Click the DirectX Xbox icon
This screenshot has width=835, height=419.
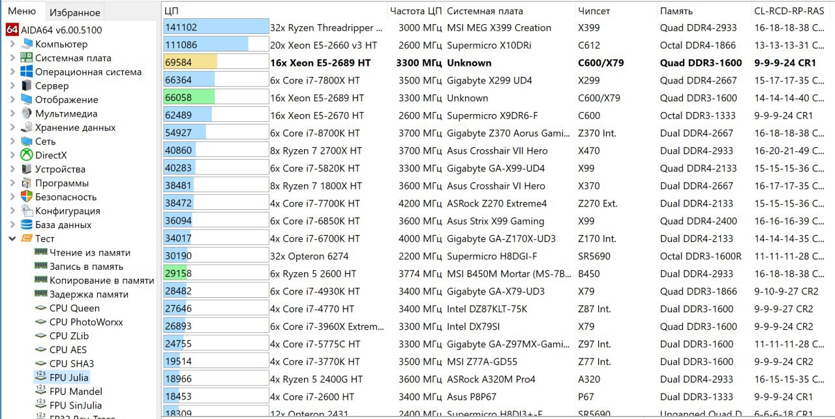coord(26,155)
